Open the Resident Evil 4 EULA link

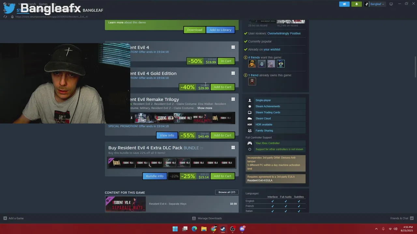[260, 180]
